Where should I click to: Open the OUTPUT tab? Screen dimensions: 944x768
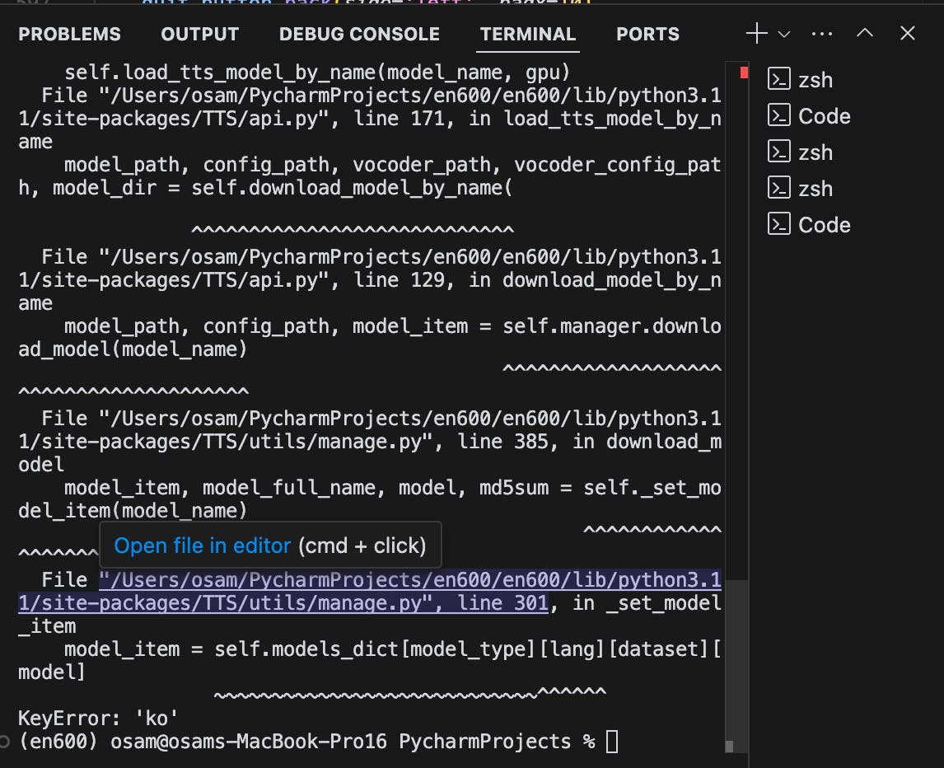click(x=200, y=34)
